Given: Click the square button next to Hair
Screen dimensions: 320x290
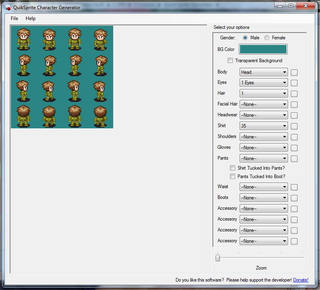Looking at the screenshot, I should click(294, 93).
